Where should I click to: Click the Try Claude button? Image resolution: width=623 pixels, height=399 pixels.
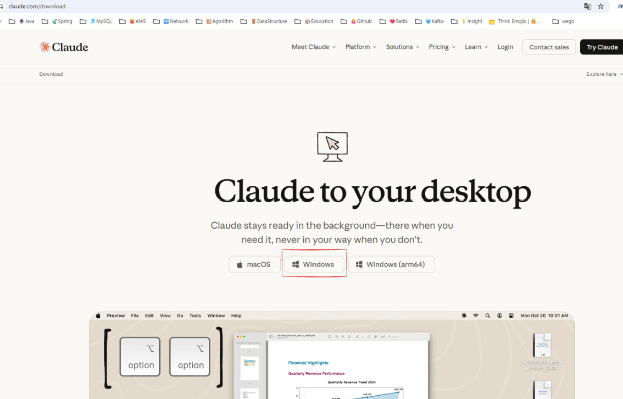602,47
